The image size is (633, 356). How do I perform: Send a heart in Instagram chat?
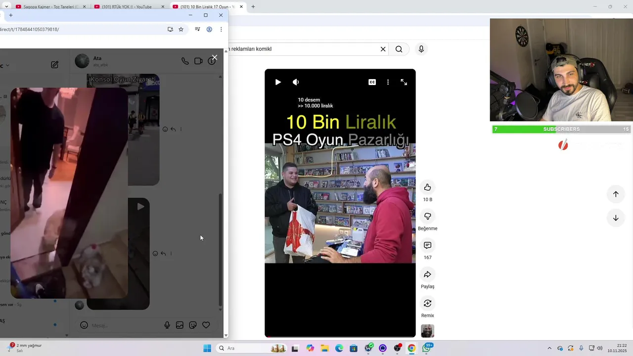[x=206, y=325]
